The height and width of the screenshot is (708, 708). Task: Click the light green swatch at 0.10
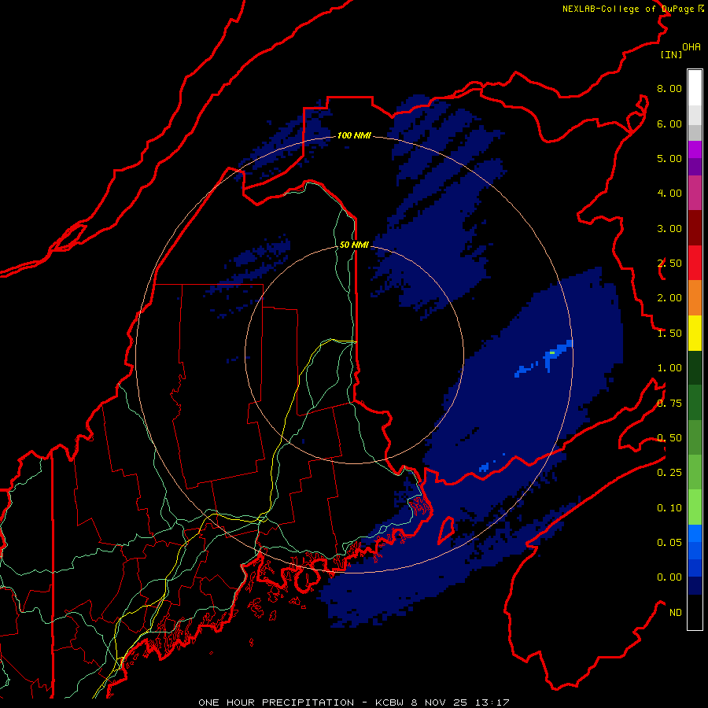pyautogui.click(x=695, y=507)
